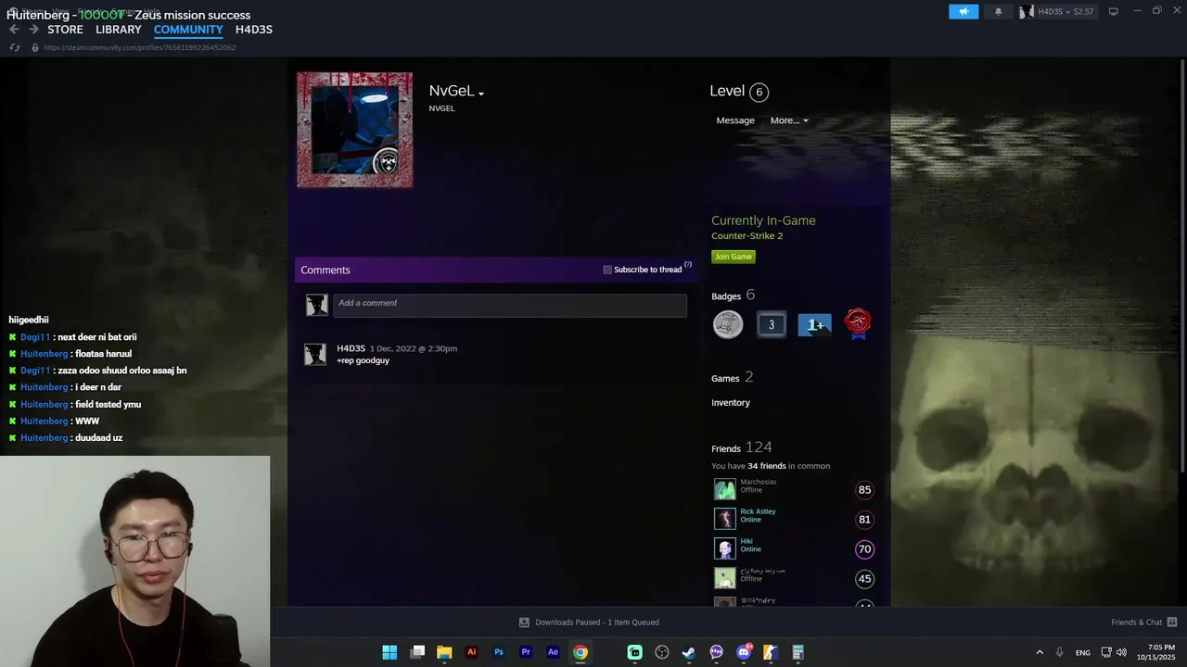Open the microphone tray icon
The image size is (1187, 667).
tap(1060, 652)
